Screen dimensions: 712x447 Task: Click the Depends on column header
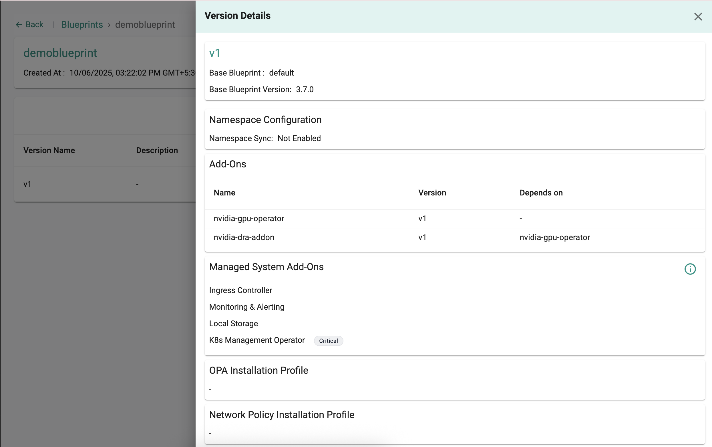click(541, 193)
